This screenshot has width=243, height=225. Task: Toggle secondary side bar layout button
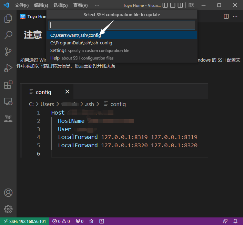(180, 5)
